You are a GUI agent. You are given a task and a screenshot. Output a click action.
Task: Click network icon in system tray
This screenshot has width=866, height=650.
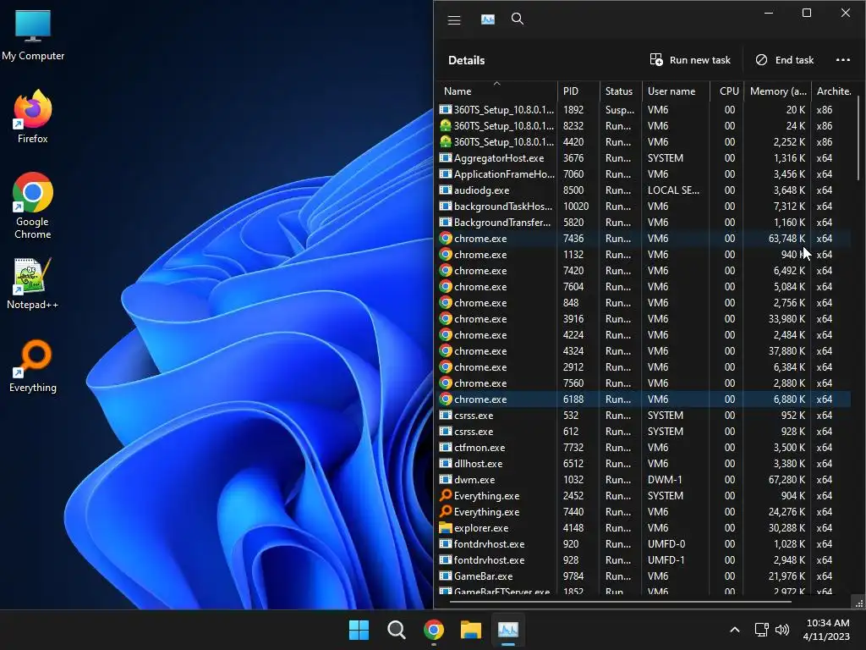click(x=762, y=630)
